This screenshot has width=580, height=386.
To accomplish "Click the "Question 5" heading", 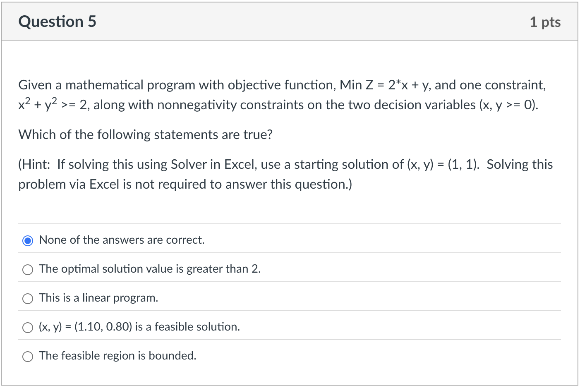I will pos(57,22).
